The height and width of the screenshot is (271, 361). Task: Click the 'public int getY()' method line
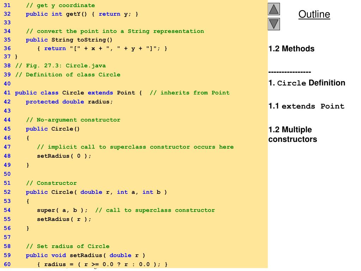pyautogui.click(x=82, y=14)
